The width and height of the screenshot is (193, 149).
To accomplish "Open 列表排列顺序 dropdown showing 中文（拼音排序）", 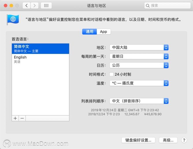I will [139, 101].
